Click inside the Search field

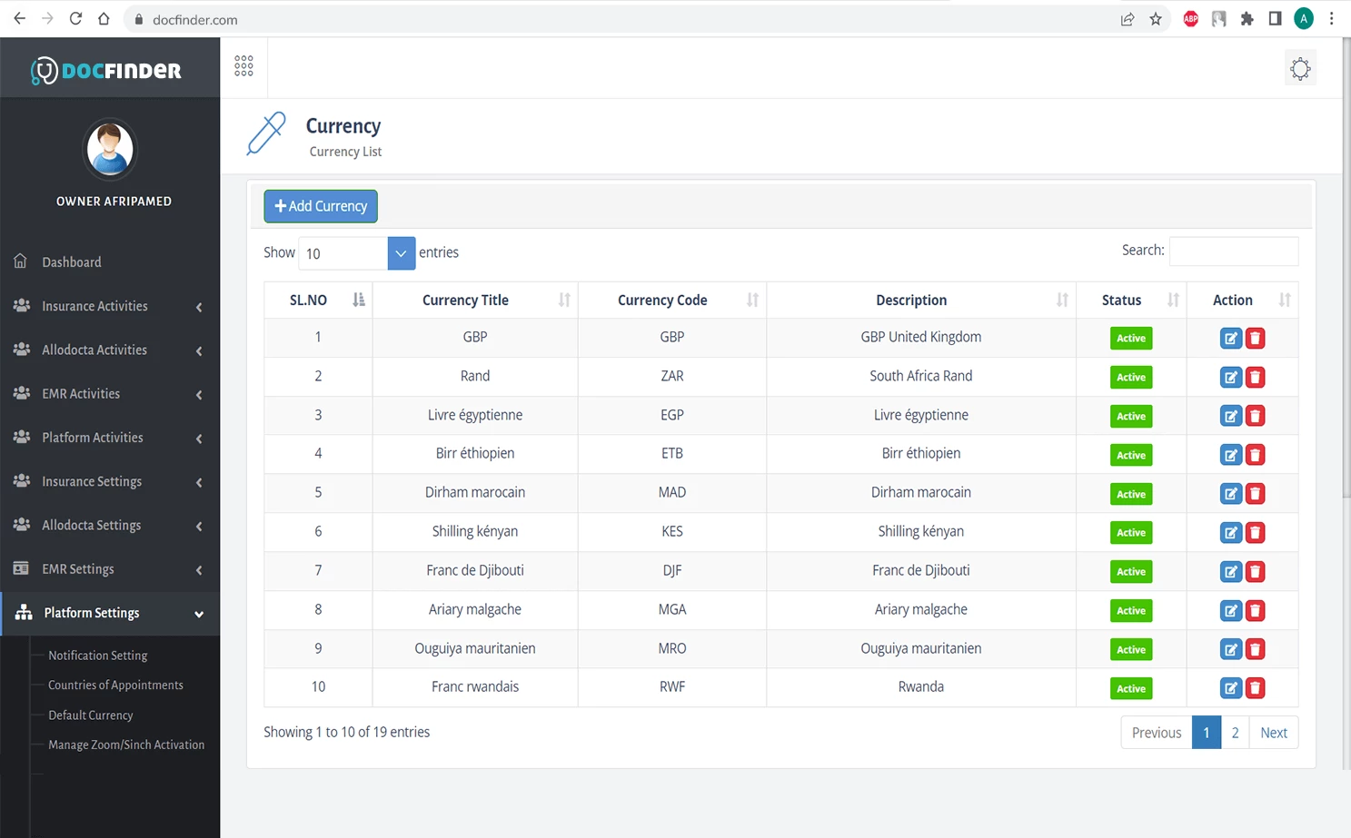point(1234,251)
